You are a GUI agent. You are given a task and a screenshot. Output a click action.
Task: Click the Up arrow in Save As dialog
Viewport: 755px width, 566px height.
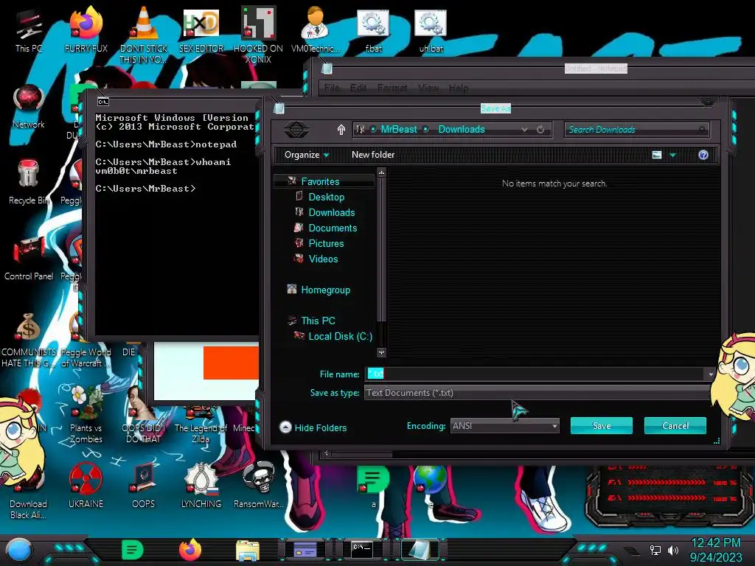[341, 130]
